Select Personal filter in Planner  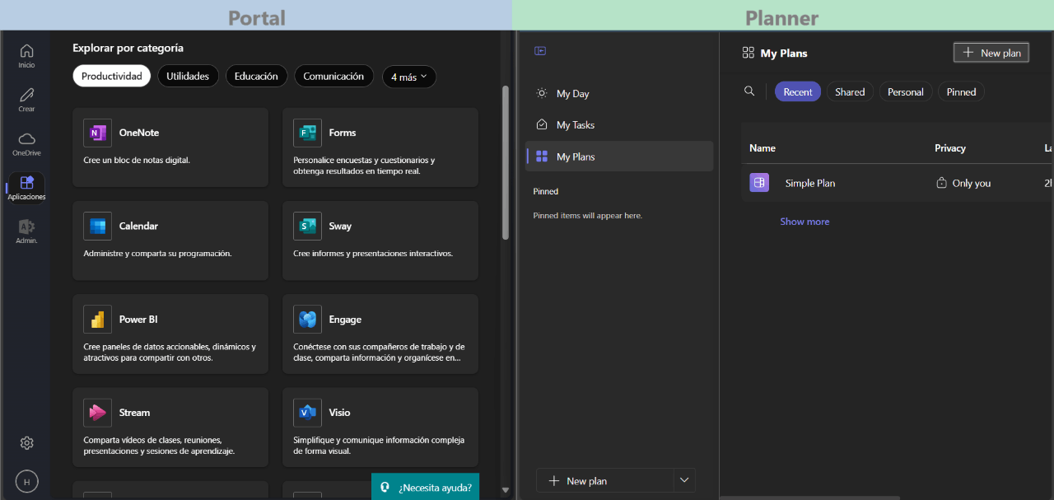pyautogui.click(x=906, y=92)
